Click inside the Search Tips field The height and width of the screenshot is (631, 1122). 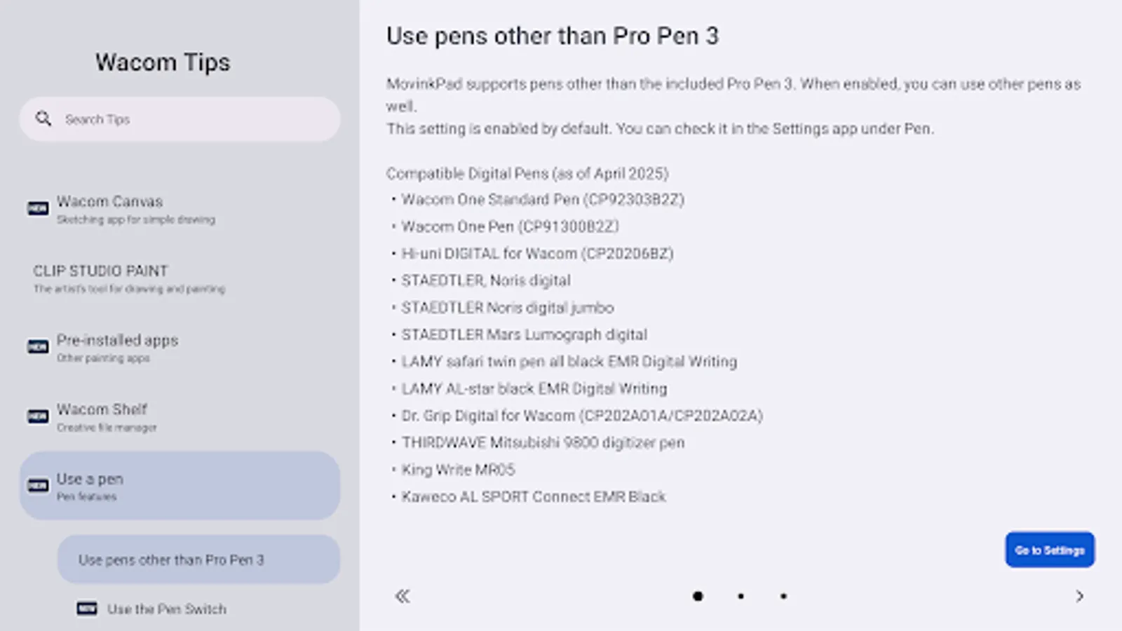coord(179,118)
